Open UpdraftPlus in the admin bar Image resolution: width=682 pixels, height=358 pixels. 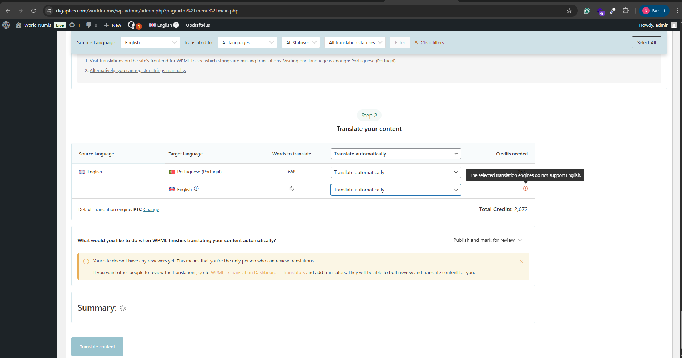point(198,25)
